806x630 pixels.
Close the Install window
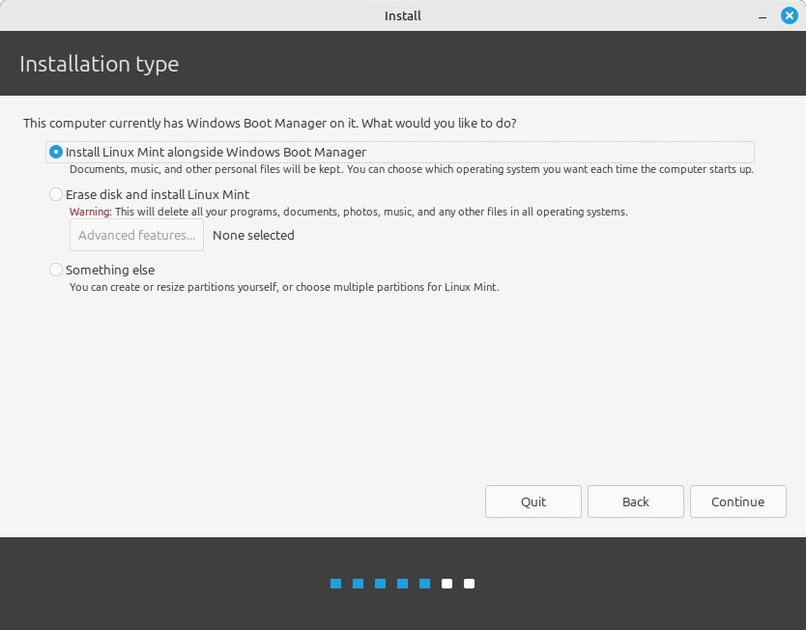(790, 15)
